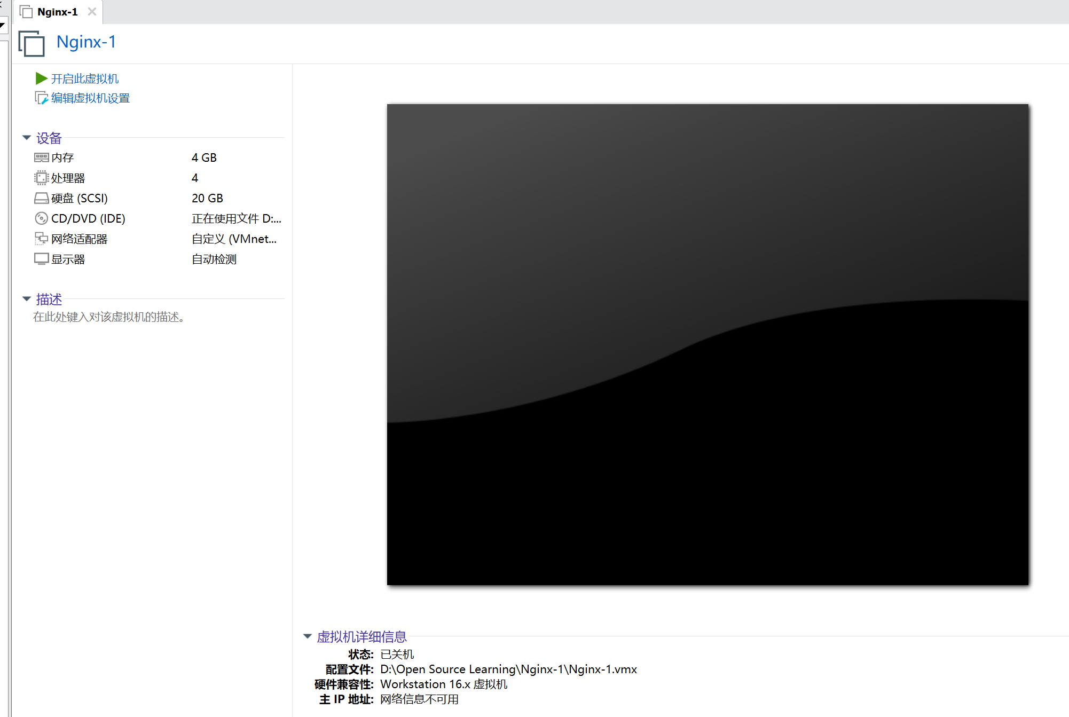Open 编辑虚拟机设置 settings link

coord(90,98)
